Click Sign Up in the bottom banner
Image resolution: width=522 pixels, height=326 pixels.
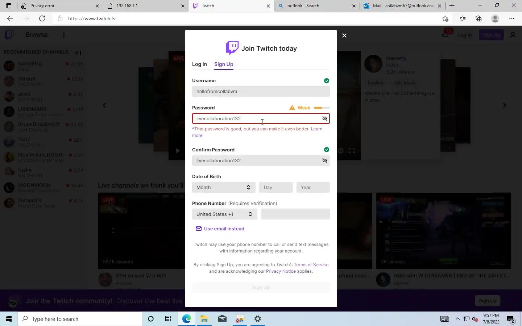488,301
